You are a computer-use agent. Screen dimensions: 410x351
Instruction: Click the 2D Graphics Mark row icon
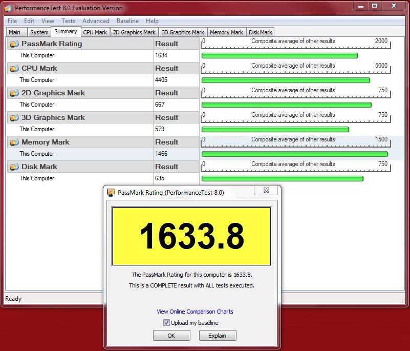coord(14,93)
